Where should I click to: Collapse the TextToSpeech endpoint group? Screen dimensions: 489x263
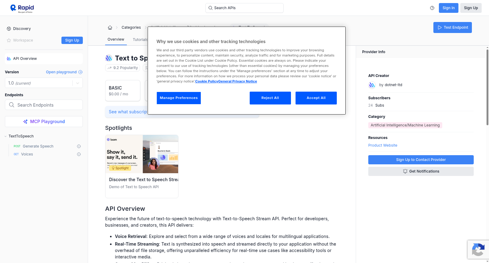pyautogui.click(x=6, y=136)
